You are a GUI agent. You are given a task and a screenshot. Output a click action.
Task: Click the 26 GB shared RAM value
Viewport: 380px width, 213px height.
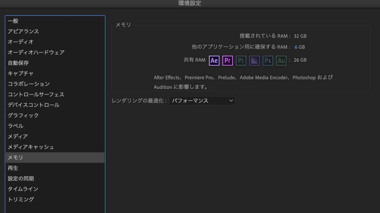click(300, 60)
